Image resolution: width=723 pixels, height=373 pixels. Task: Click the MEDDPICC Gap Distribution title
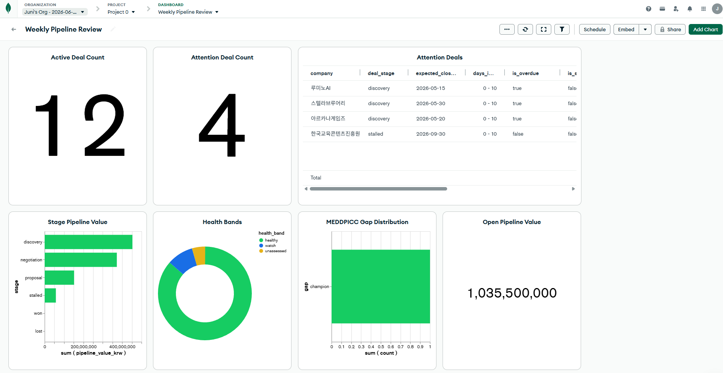pyautogui.click(x=367, y=222)
